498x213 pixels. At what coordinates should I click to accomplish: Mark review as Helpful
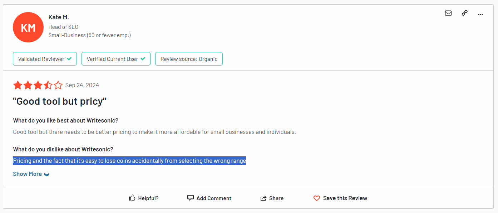(x=144, y=198)
